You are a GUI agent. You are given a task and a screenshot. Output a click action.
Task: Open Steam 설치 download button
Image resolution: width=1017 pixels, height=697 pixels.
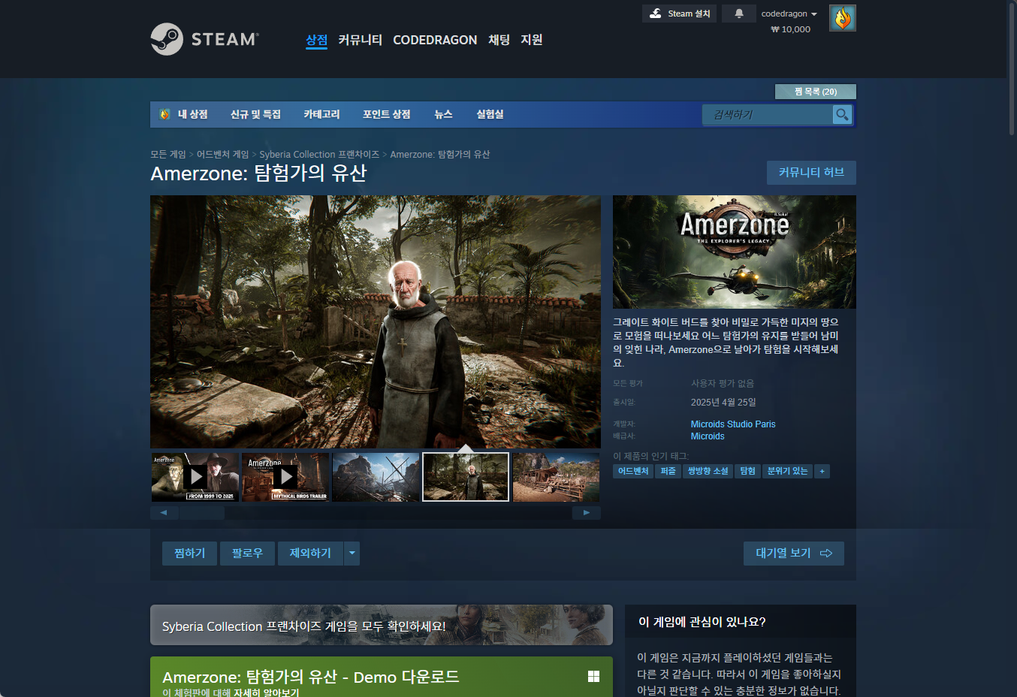coord(679,14)
